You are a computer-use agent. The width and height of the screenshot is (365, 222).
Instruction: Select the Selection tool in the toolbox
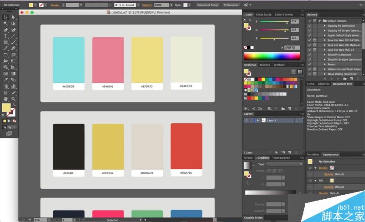pyautogui.click(x=5, y=17)
